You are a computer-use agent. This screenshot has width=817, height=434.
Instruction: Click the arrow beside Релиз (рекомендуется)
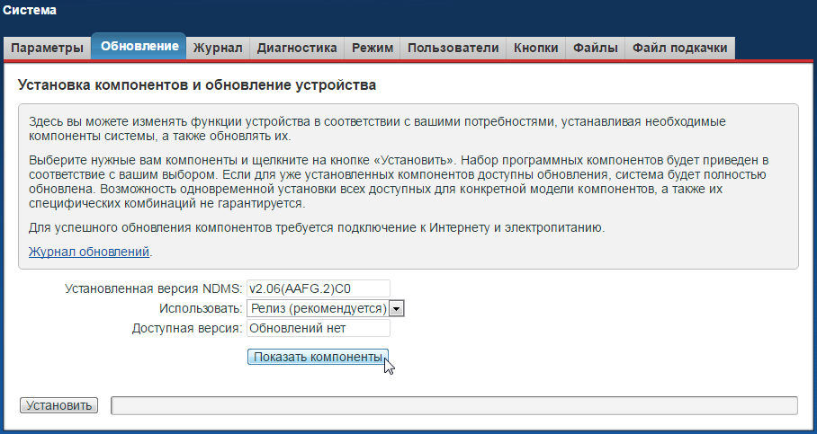(x=397, y=308)
